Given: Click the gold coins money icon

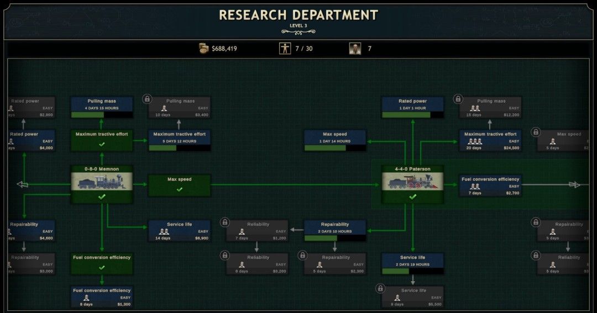Looking at the screenshot, I should point(204,49).
